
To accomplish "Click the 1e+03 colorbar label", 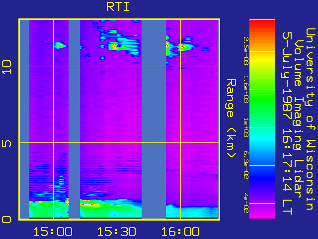I will [x=246, y=127].
